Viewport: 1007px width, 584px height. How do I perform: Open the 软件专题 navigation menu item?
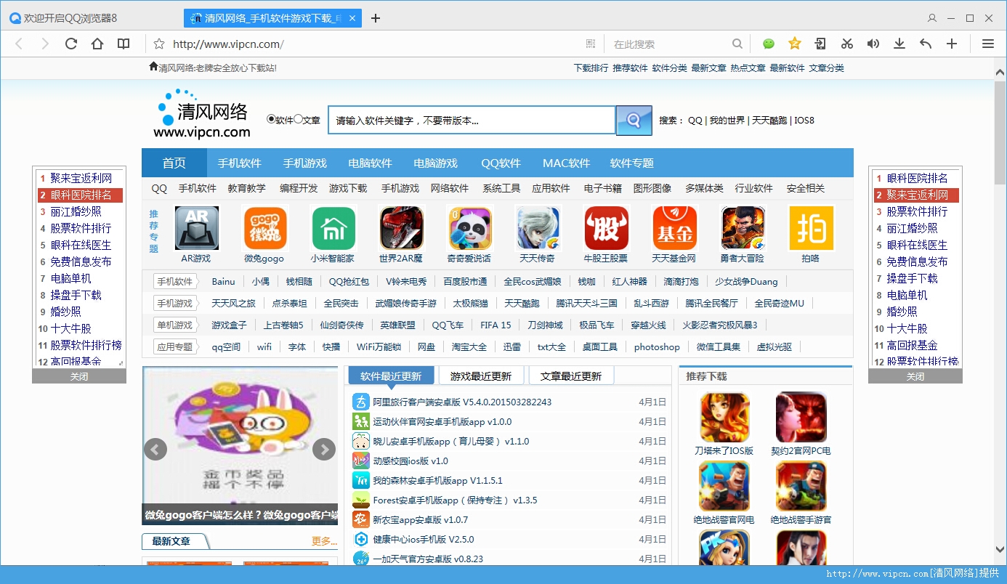[632, 163]
